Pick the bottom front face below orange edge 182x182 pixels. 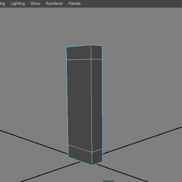pyautogui.click(x=80, y=155)
